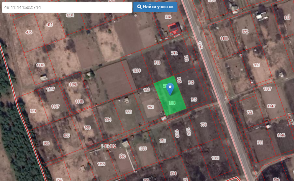The width and height of the screenshot is (294, 181).
Task: Click the magnifier icon in the search button
Action: [x=139, y=7]
